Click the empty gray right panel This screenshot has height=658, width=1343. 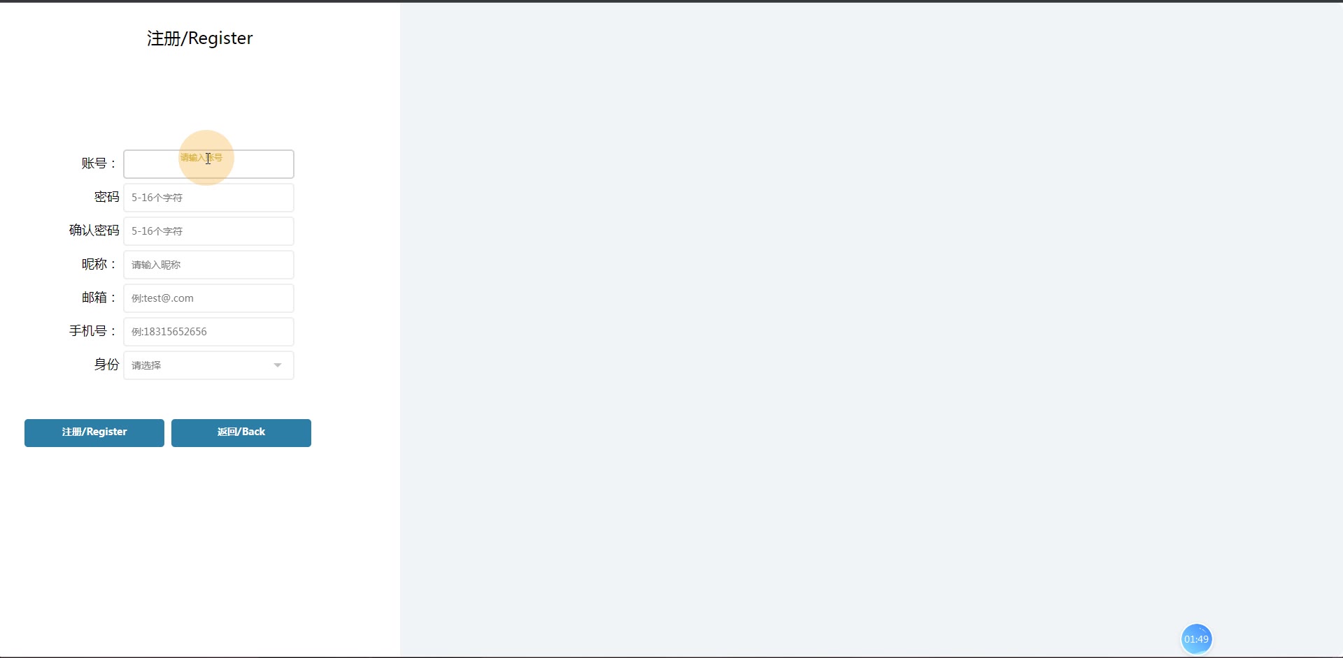pos(872,328)
